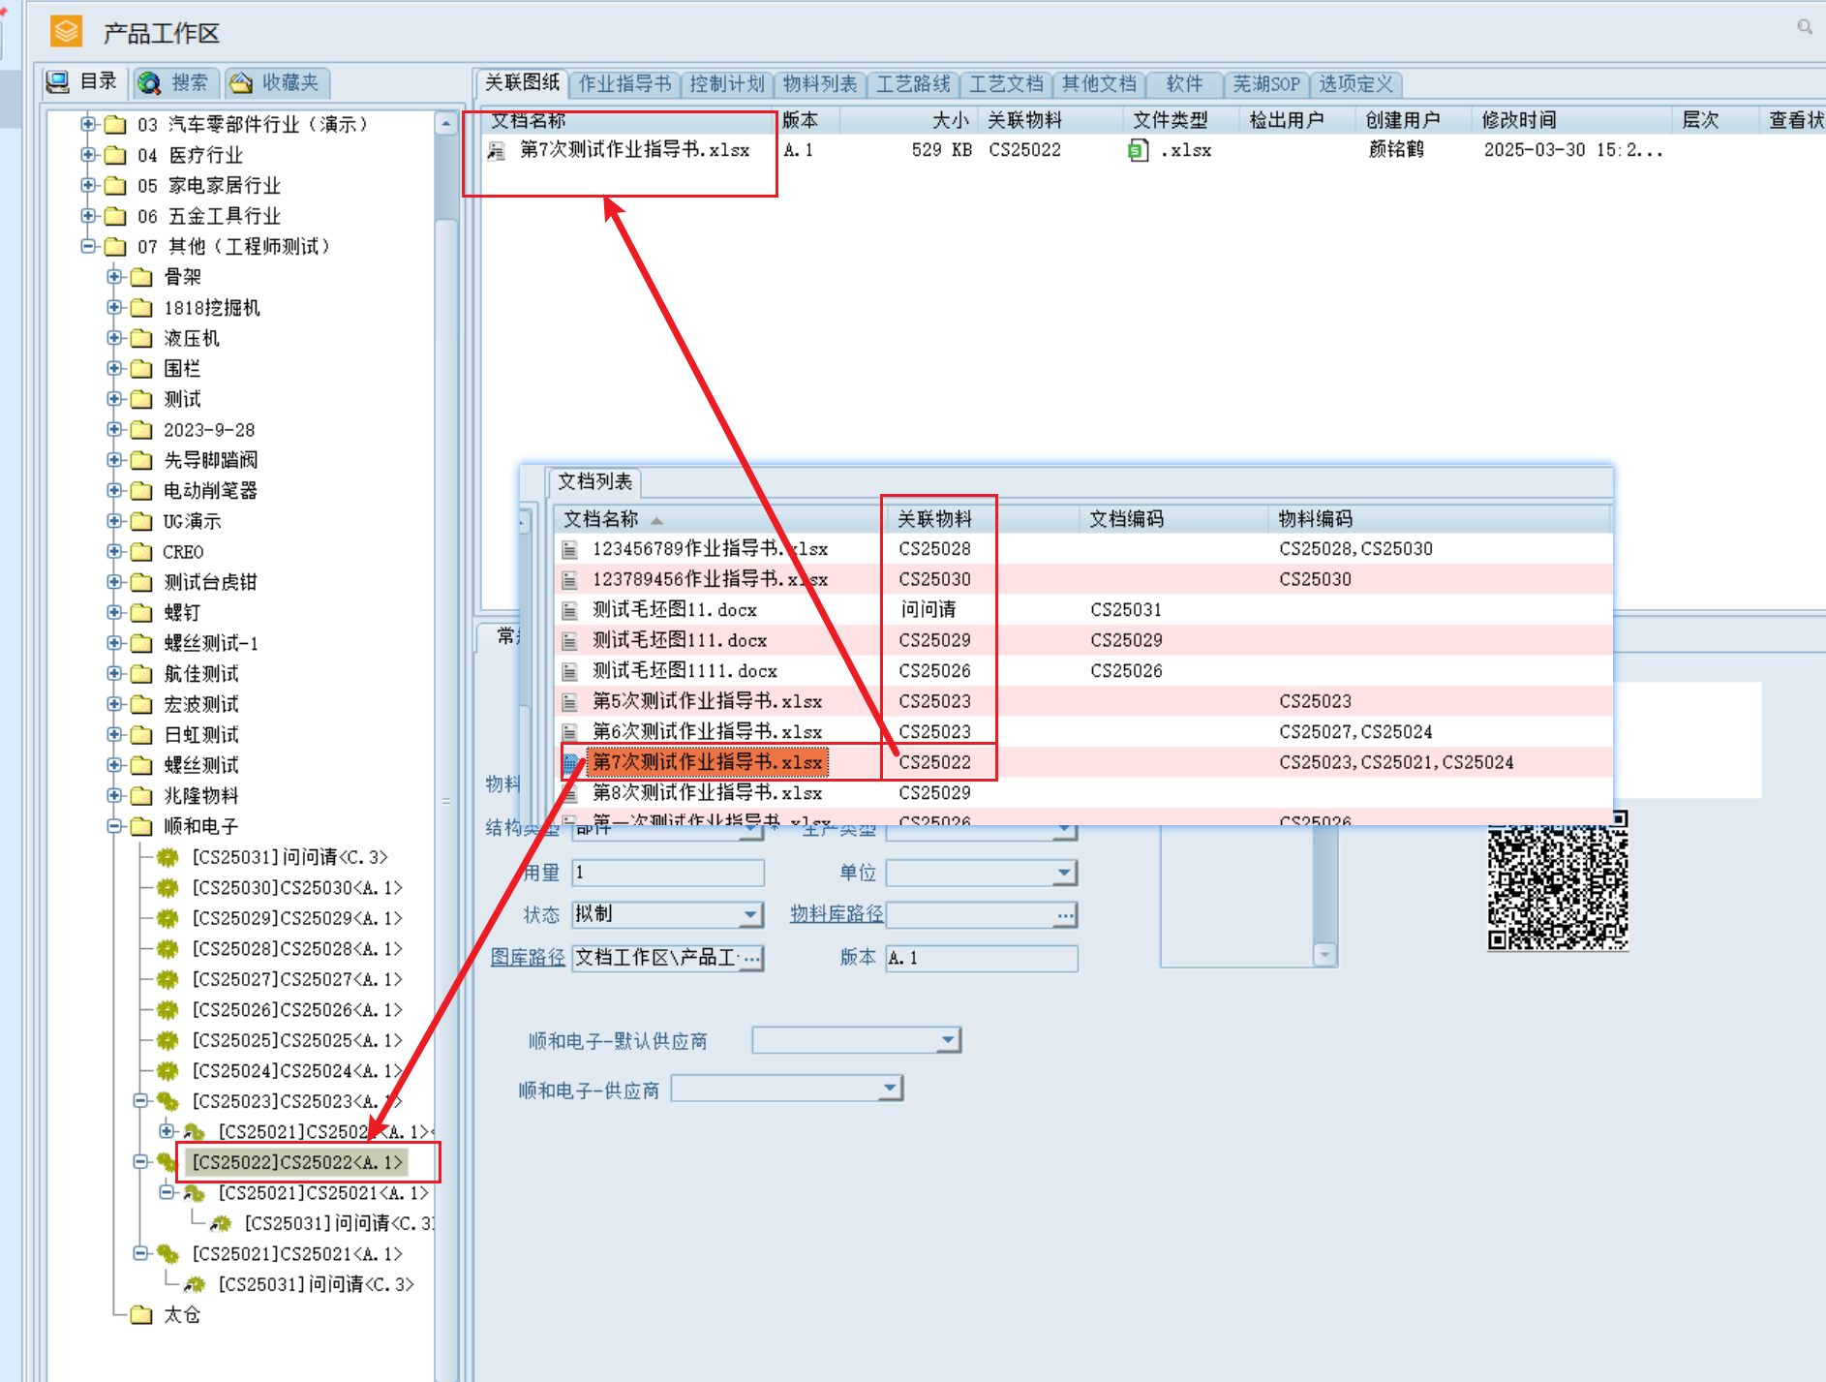The image size is (1826, 1382).
Task: Click the gear icon of [CS25025]CS25025
Action: point(168,1040)
